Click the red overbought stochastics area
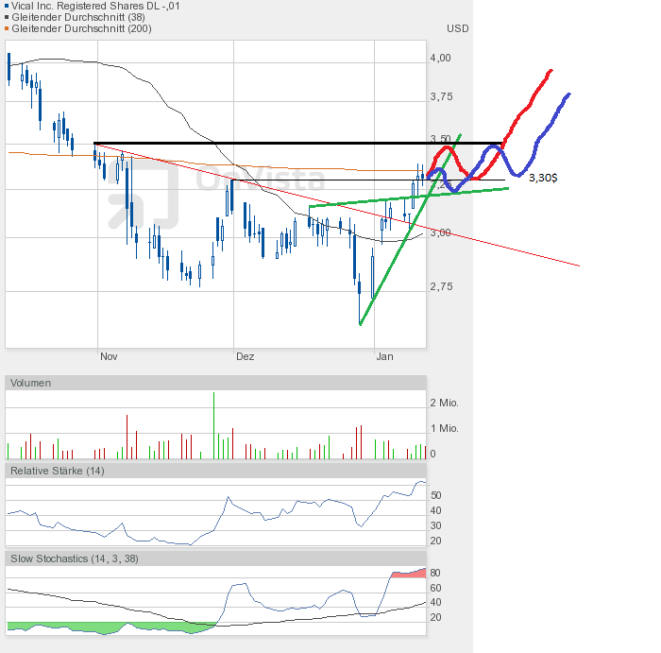Viewport: 661px width, 653px height. (x=409, y=574)
